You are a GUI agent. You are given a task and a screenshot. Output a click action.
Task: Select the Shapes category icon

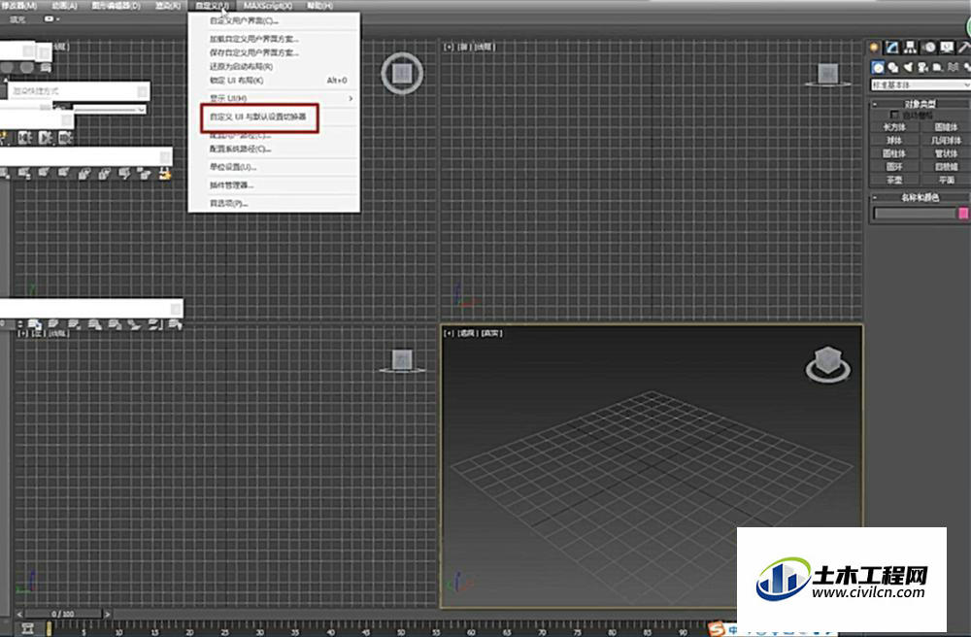[x=892, y=67]
